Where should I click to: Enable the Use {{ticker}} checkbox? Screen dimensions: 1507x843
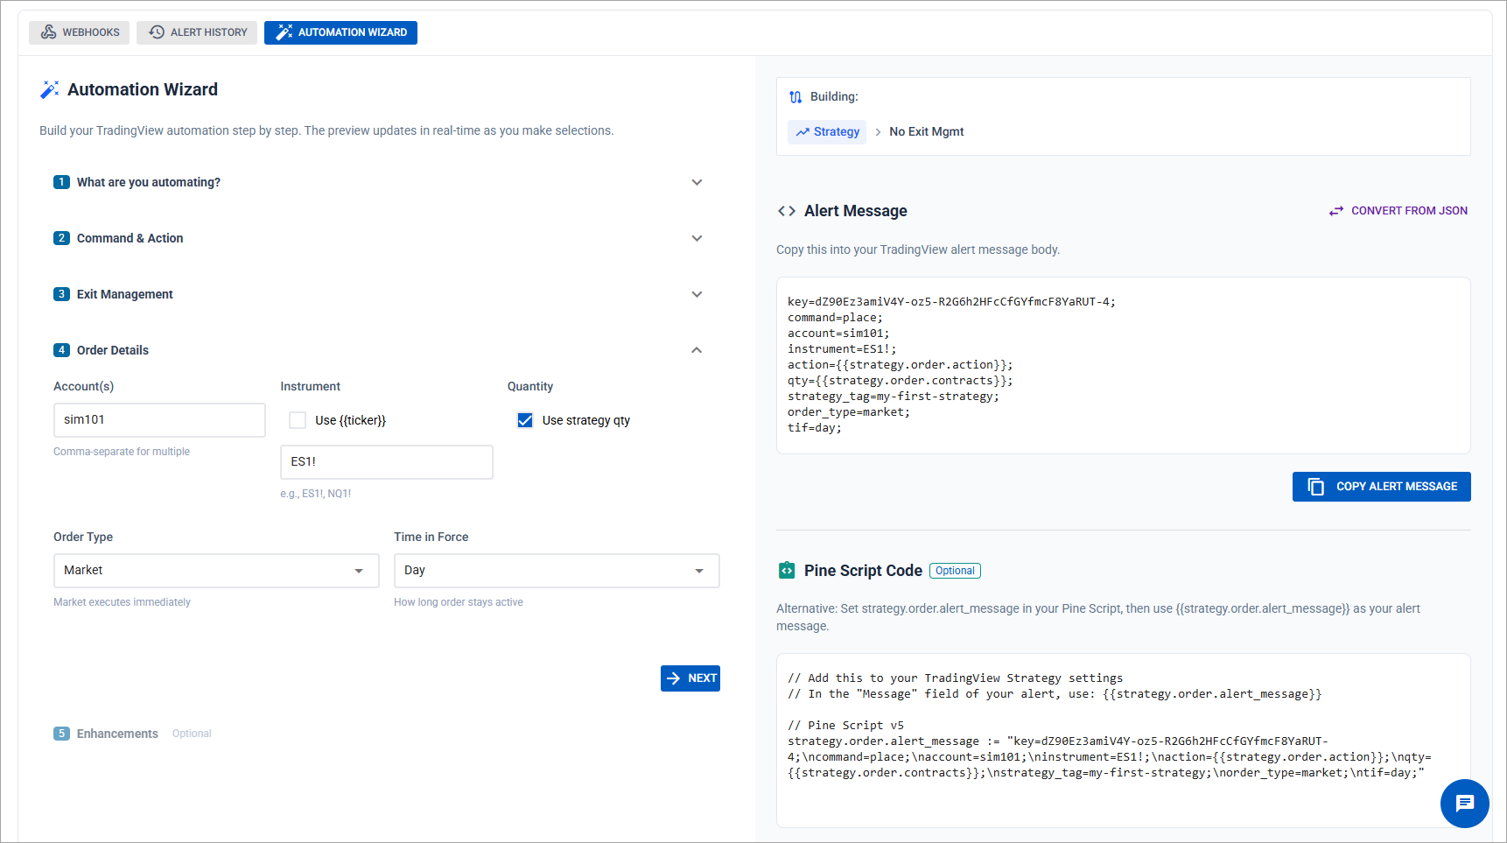[298, 420]
